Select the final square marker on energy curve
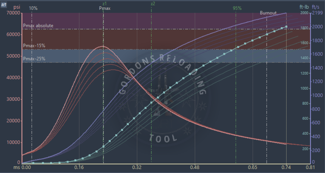The width and height of the screenshot is (325, 173). click(286, 27)
